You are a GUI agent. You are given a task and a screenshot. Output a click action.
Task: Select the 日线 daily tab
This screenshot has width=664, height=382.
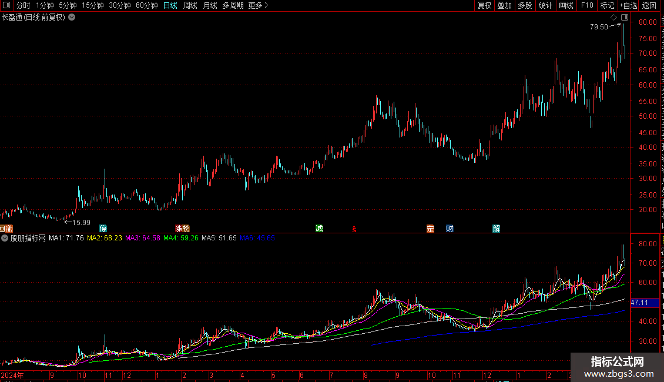(170, 5)
